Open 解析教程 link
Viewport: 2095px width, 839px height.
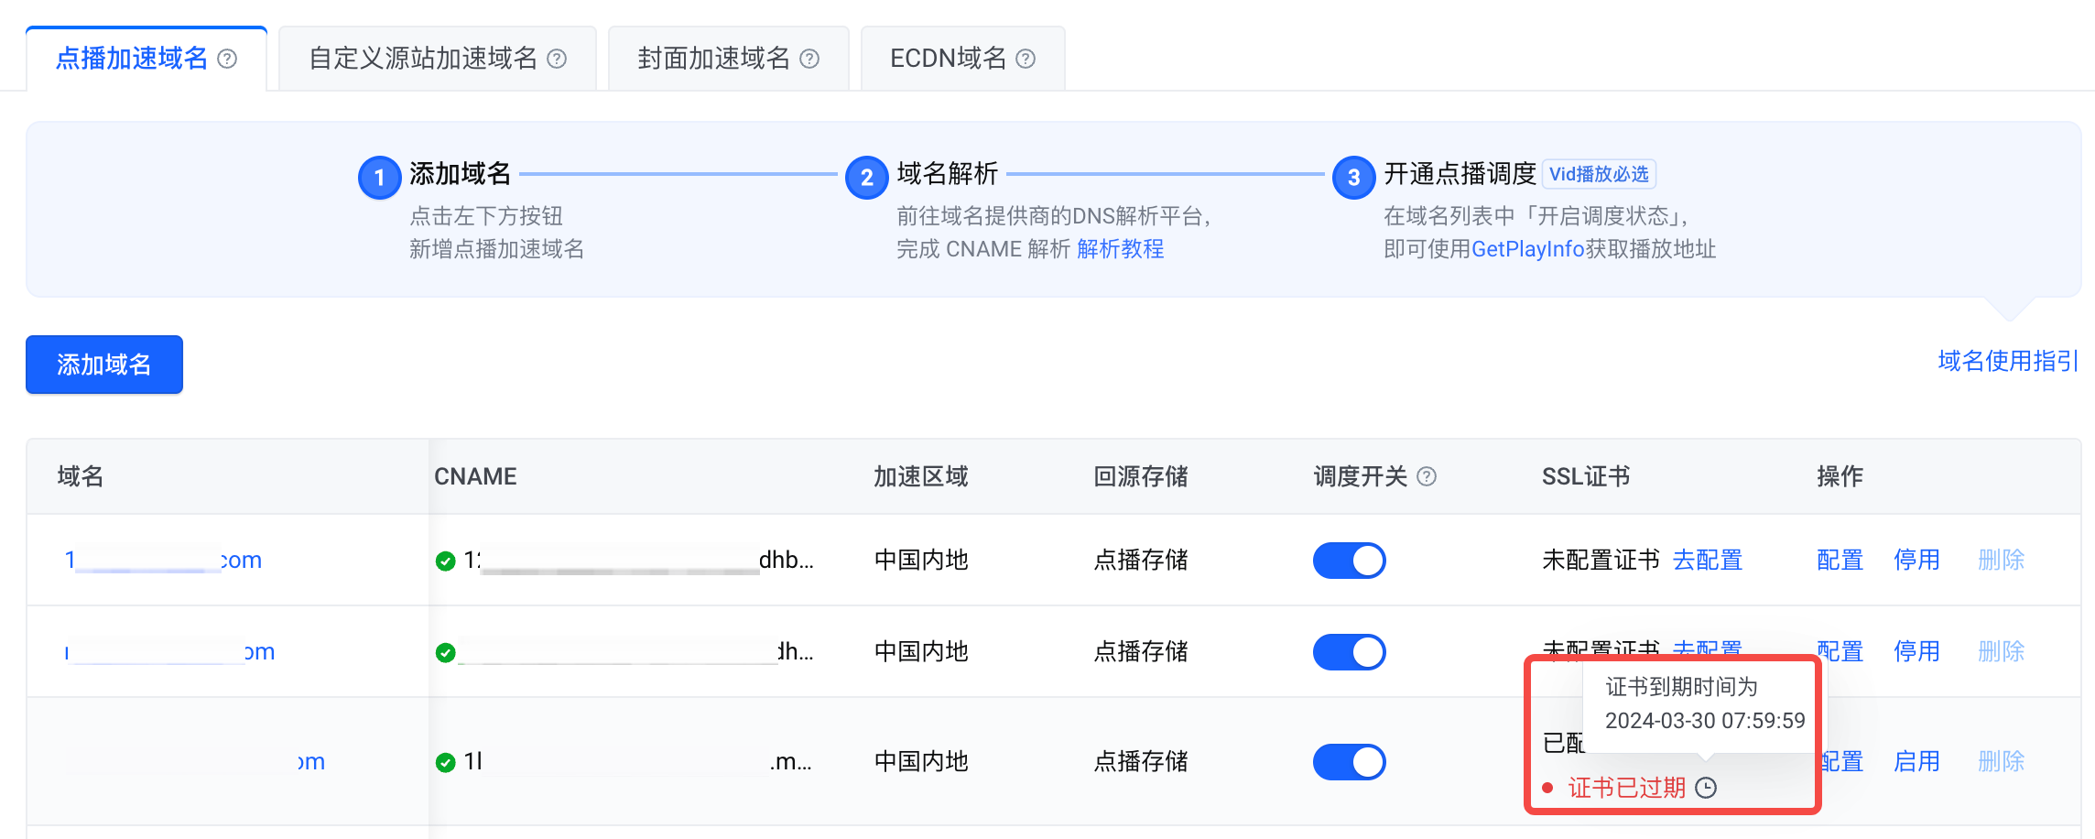click(x=1121, y=249)
